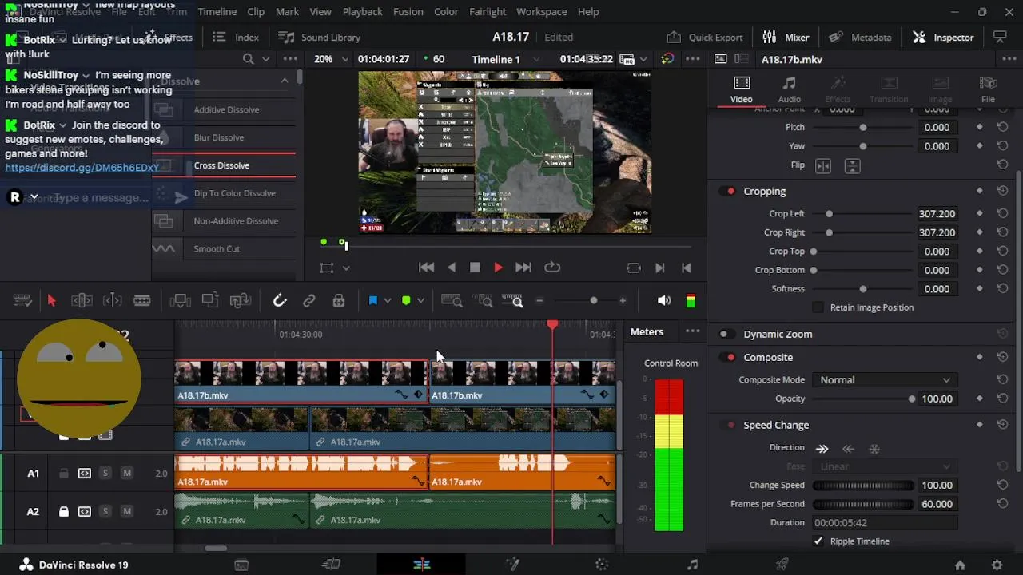Click Quick Export
Screen dimensions: 1023x575
[x=705, y=37]
